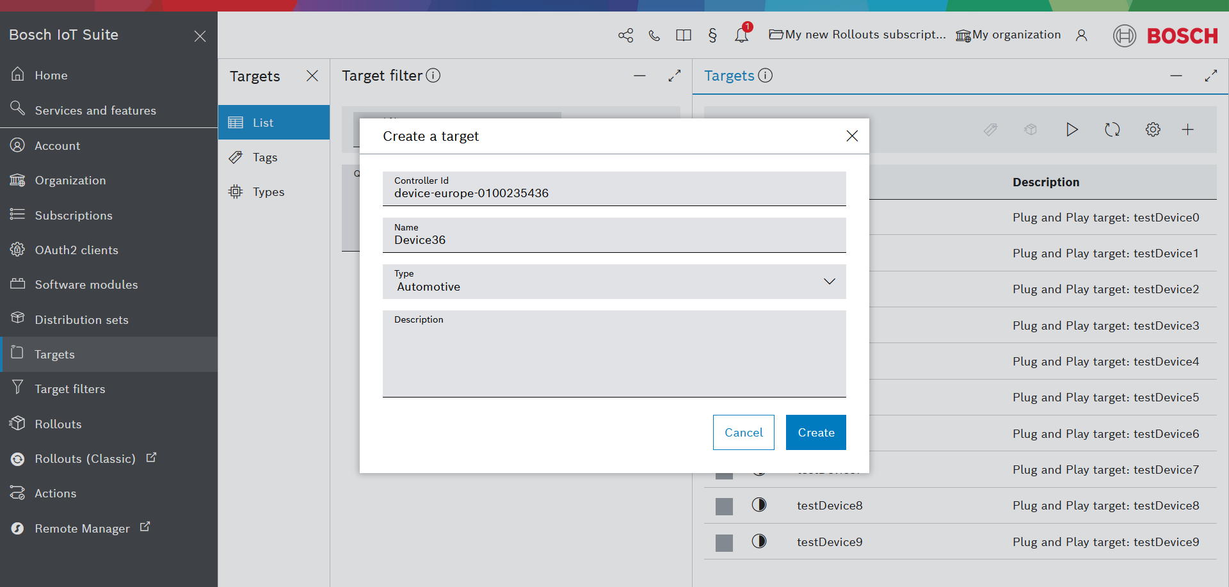1229x587 pixels.
Task: Click the notification bell icon
Action: pyautogui.click(x=741, y=35)
